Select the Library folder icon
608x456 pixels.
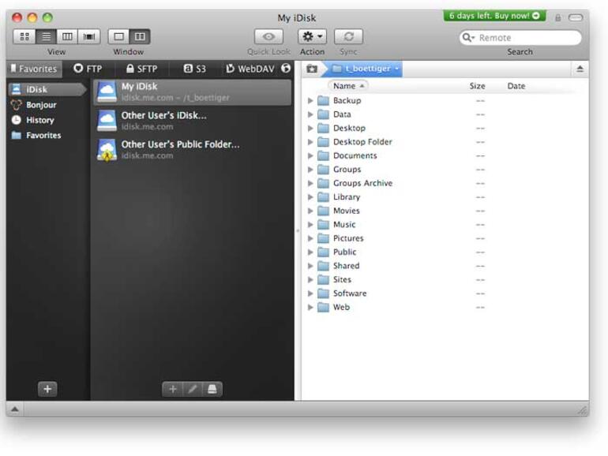click(323, 197)
